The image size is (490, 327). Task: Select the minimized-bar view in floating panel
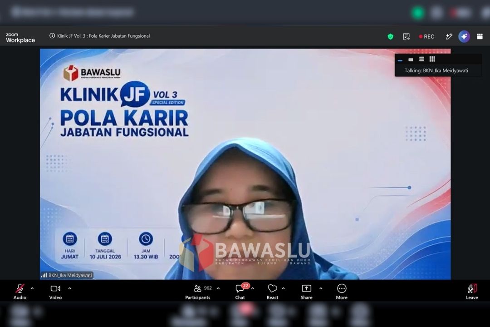click(400, 60)
